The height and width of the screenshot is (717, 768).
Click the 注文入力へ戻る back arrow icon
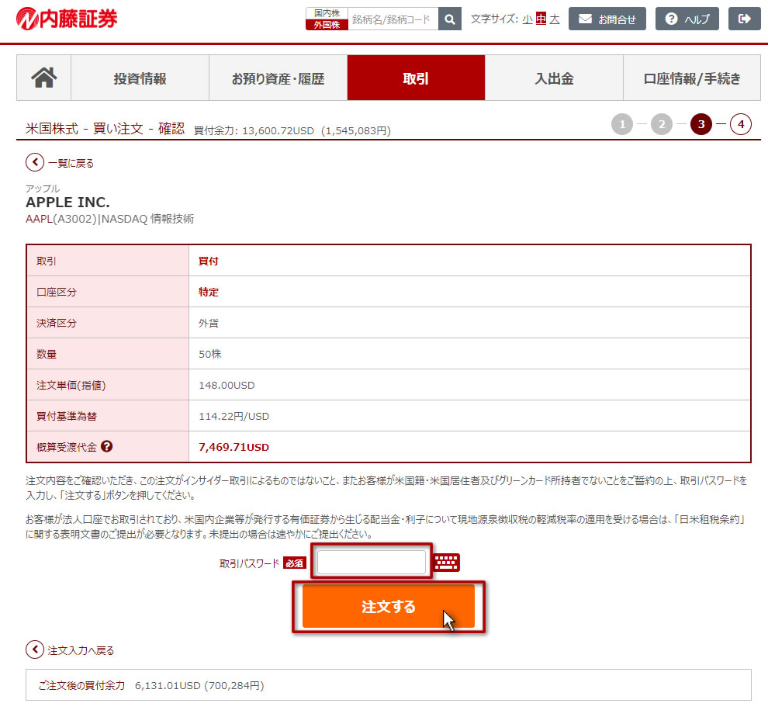pyautogui.click(x=35, y=649)
